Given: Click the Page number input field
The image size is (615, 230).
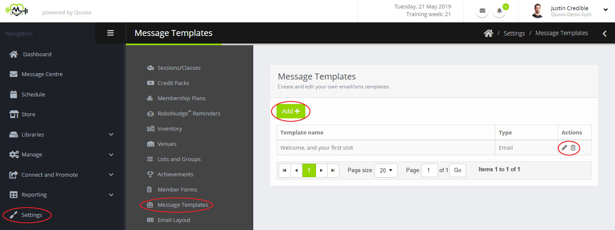Looking at the screenshot, I should (x=429, y=170).
